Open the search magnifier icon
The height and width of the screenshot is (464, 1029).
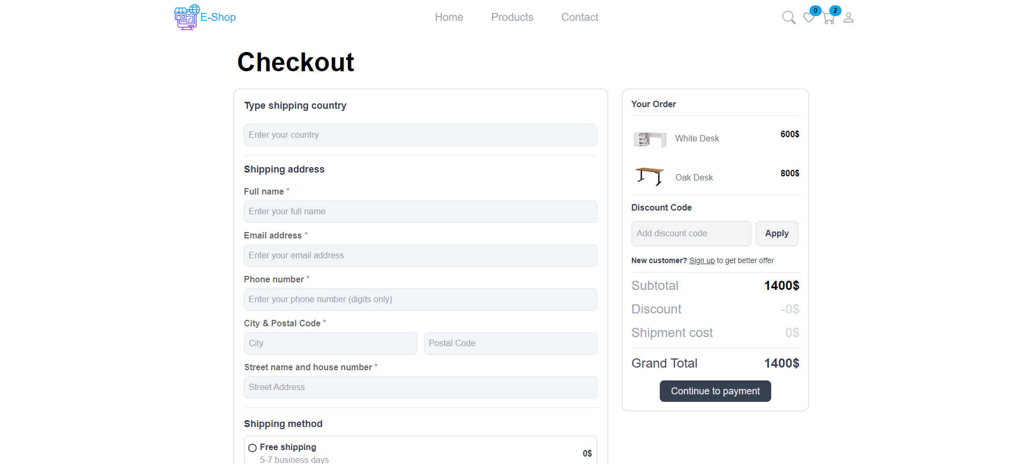[x=788, y=18]
